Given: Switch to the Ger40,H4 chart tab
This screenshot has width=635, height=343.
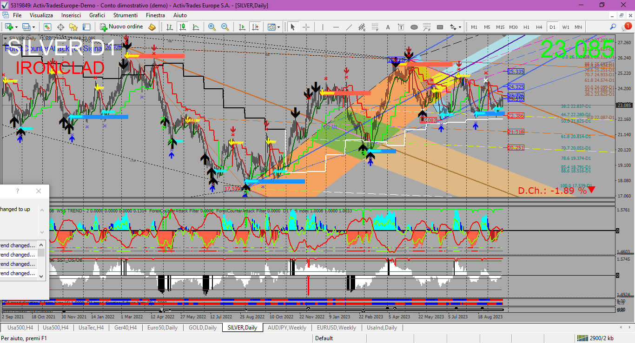Looking at the screenshot, I should click(x=125, y=328).
